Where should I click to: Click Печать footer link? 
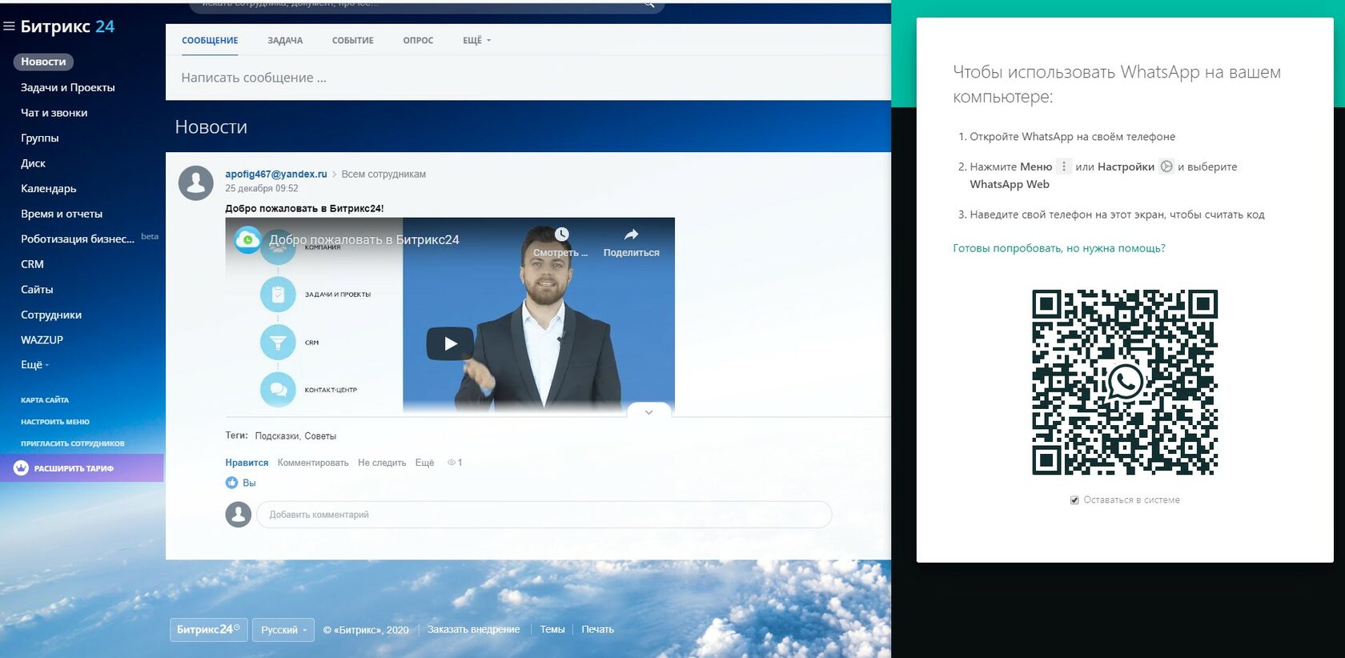coord(597,629)
